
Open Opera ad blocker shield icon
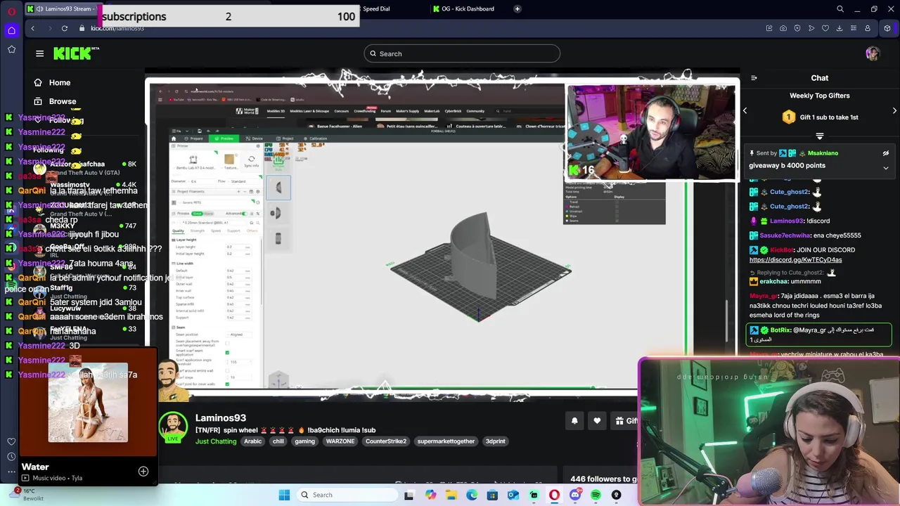pos(797,28)
